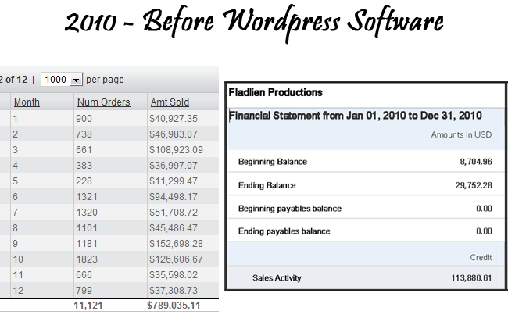
Task: Select the 113,880.61 sales activity value
Action: point(468,277)
